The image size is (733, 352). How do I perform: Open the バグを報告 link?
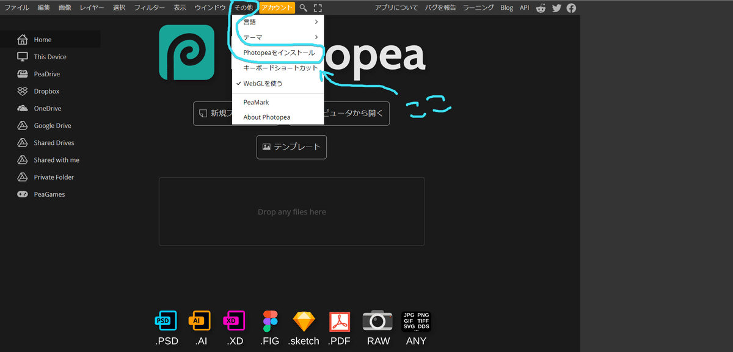pos(440,8)
